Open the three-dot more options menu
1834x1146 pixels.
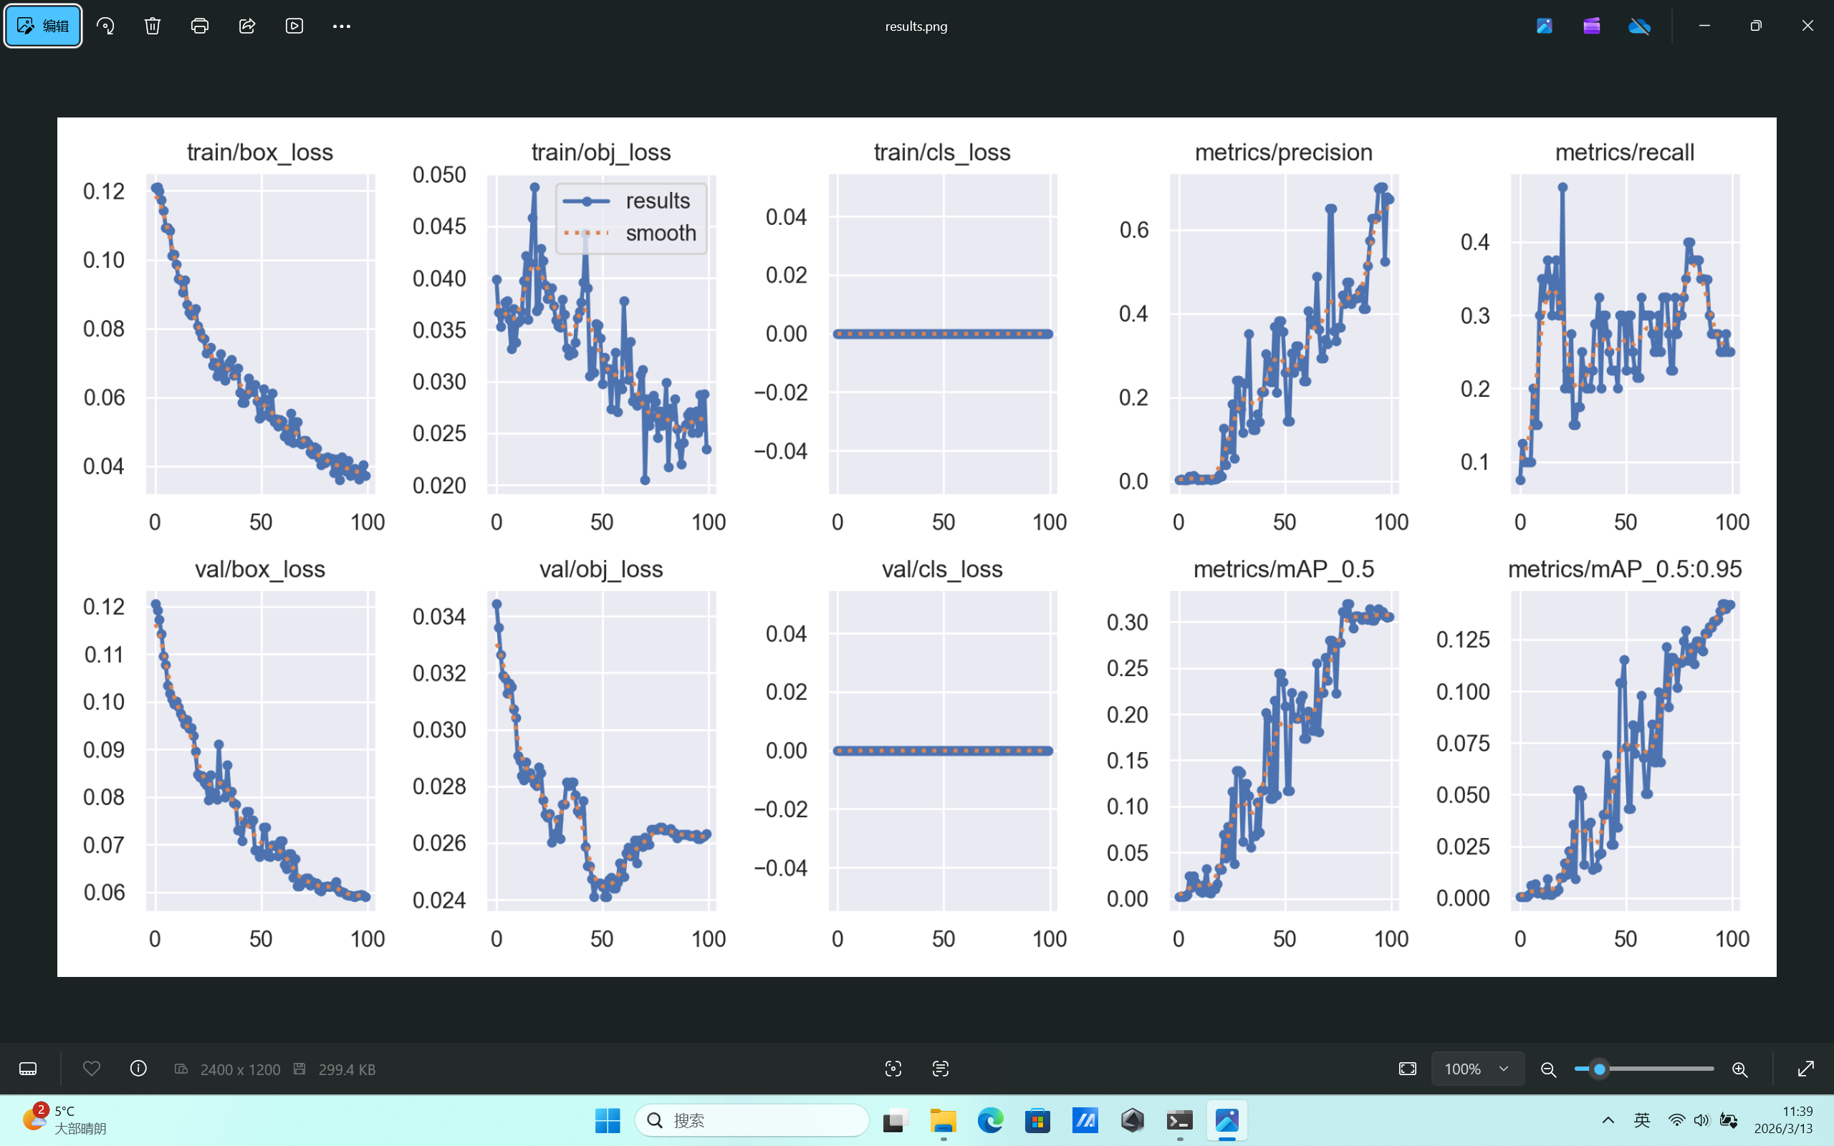click(341, 26)
